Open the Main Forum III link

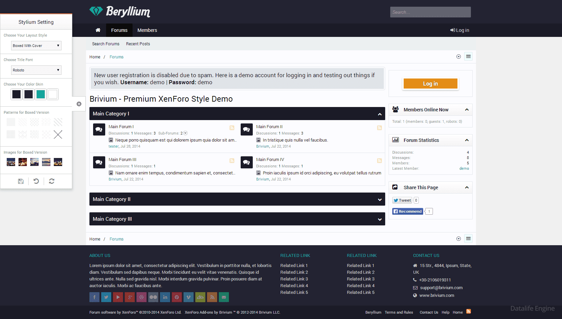point(122,160)
